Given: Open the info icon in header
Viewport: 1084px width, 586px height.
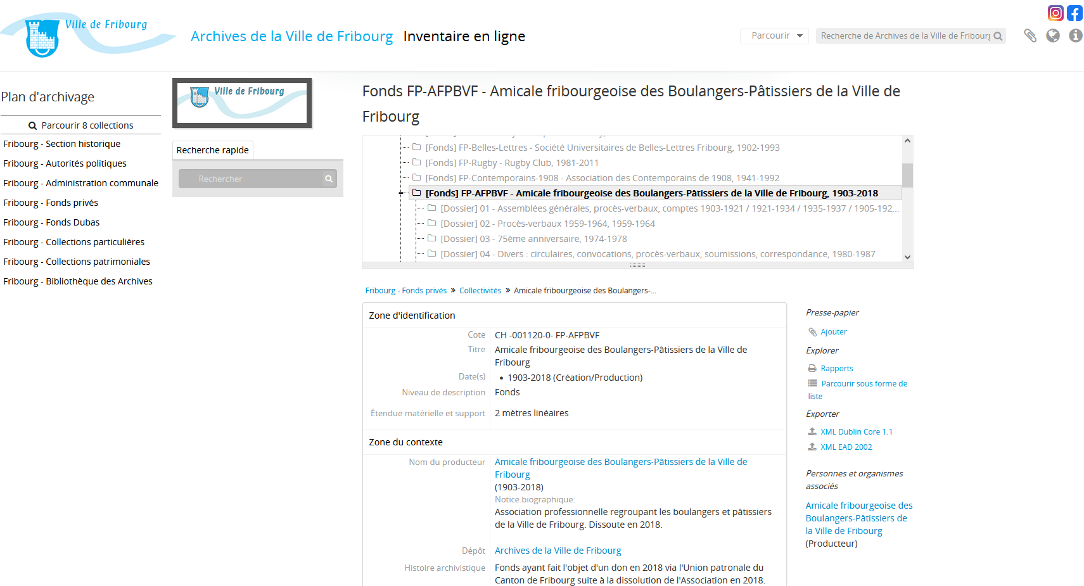Looking at the screenshot, I should (x=1075, y=36).
